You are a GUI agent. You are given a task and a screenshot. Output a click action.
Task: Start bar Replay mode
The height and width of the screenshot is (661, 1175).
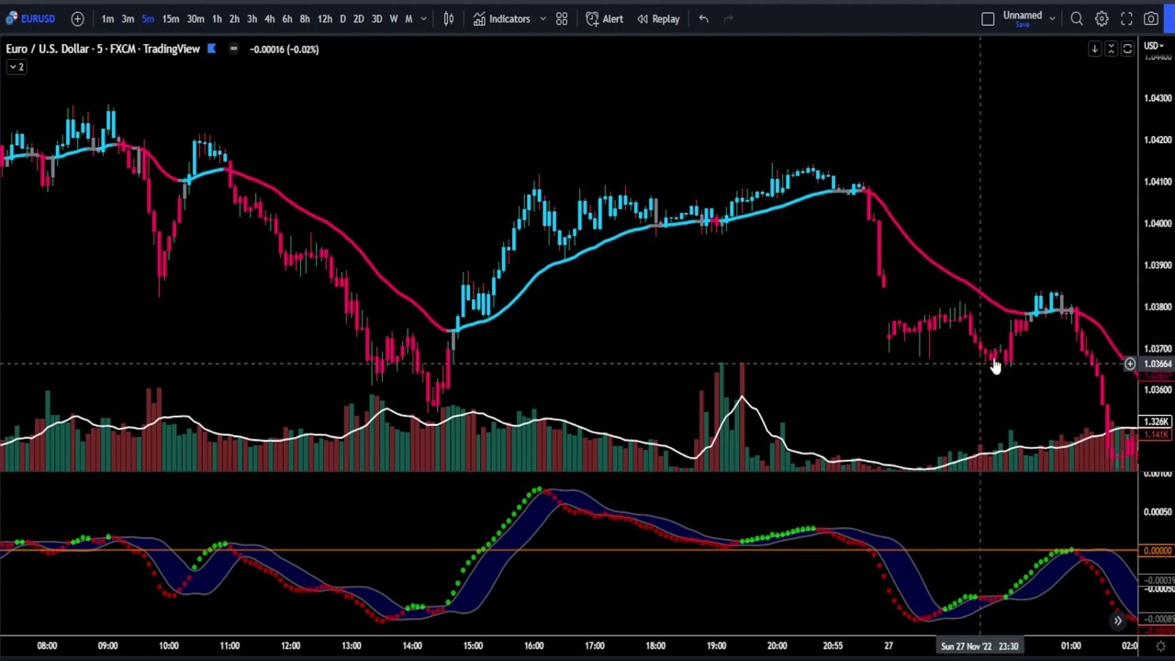point(658,18)
